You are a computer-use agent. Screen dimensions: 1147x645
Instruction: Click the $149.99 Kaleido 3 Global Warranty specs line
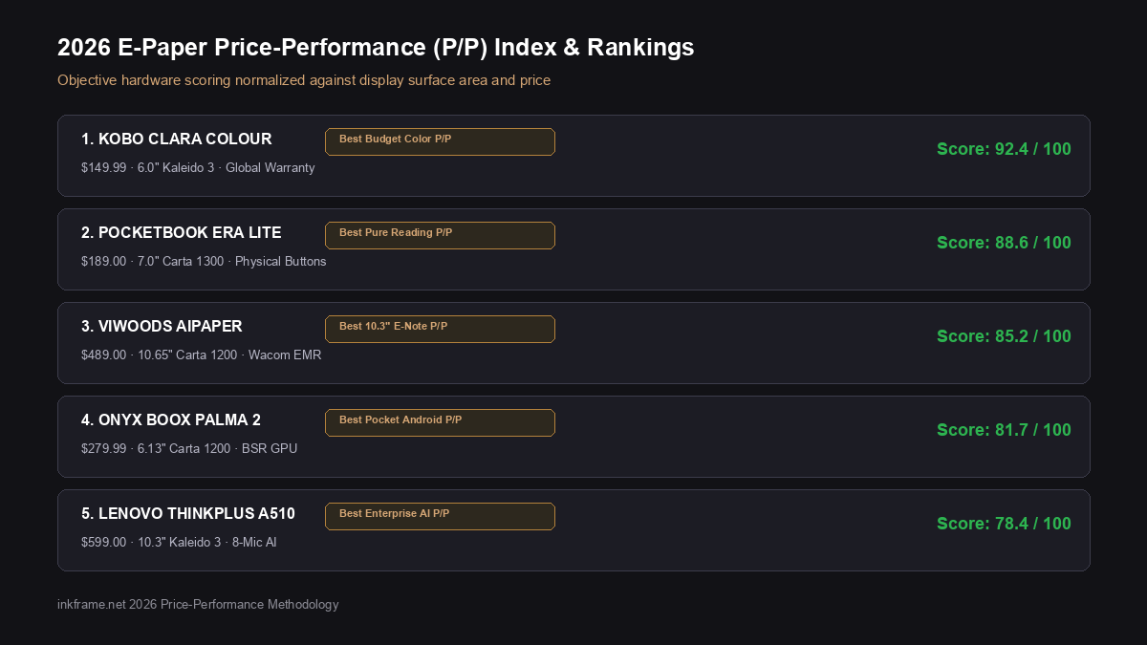[198, 168]
